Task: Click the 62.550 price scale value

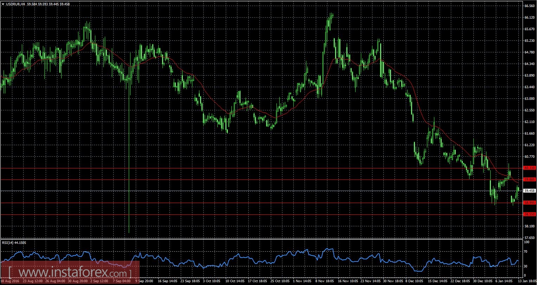Action: [529, 110]
